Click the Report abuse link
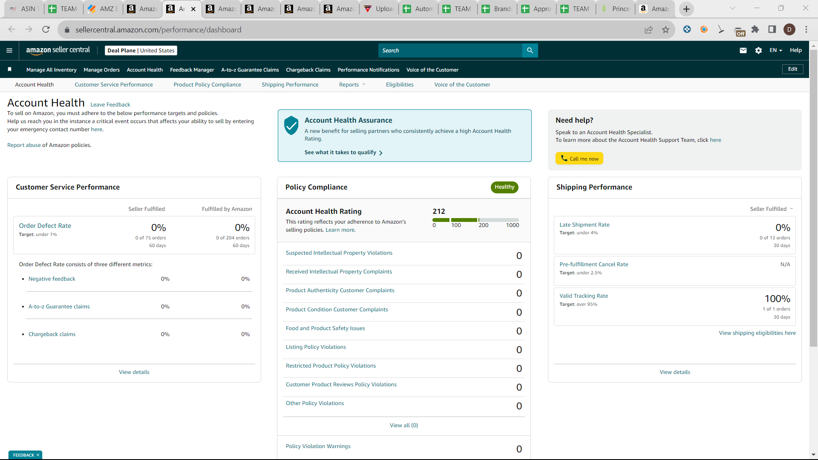 24,145
